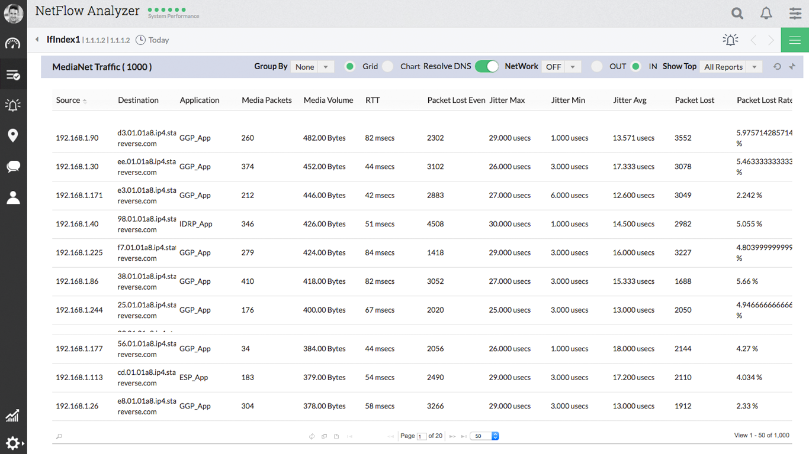Select the Grid view radio button

coord(350,66)
